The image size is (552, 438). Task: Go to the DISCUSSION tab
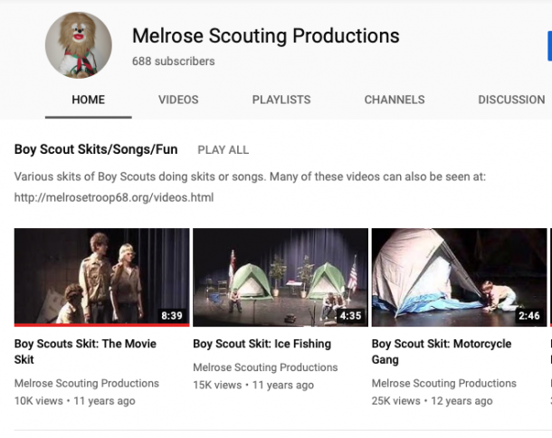tap(511, 100)
